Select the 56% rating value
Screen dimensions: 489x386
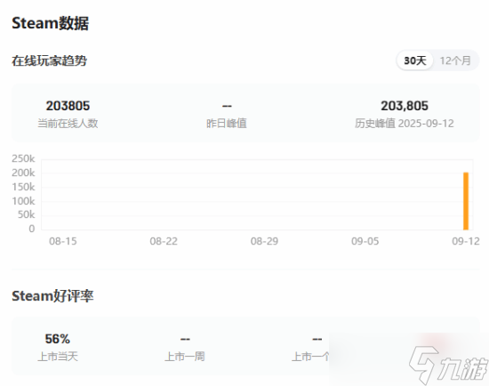[x=58, y=339]
